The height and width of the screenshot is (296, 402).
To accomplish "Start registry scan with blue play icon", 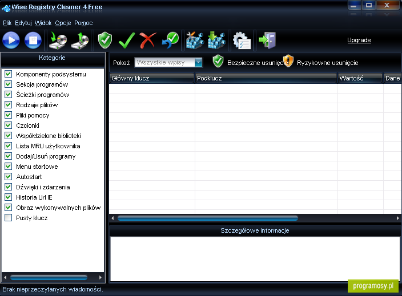I will pyautogui.click(x=11, y=40).
